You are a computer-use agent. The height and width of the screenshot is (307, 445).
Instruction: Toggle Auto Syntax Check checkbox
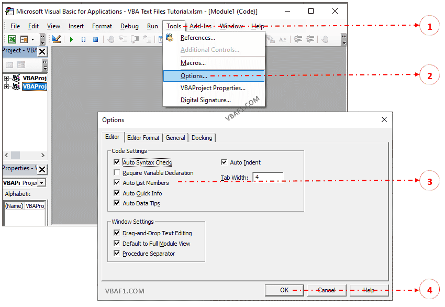[117, 162]
